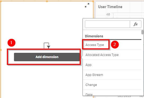
Task: Open the fx expression editor
Action: (x=136, y=24)
